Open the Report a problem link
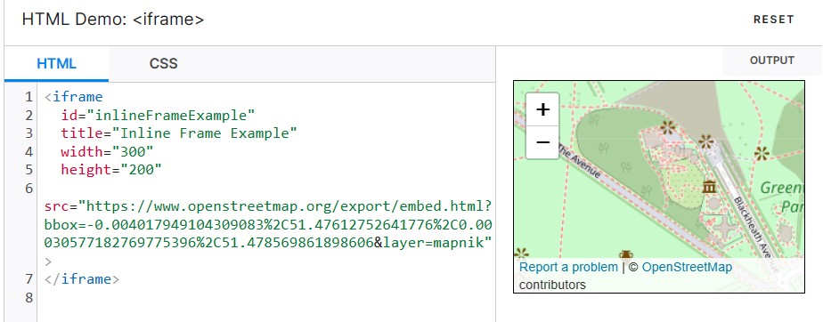 pos(568,267)
